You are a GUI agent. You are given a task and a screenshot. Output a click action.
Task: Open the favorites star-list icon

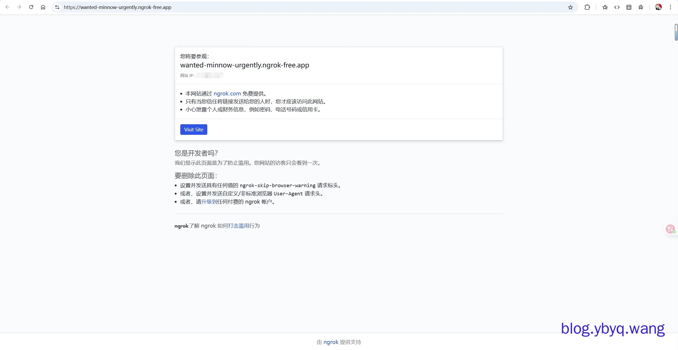tap(605, 7)
